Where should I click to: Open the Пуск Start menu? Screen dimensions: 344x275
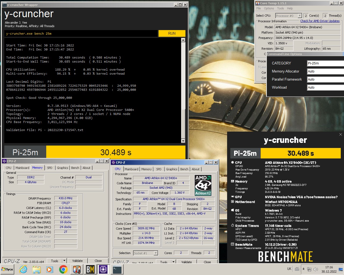[8, 269]
